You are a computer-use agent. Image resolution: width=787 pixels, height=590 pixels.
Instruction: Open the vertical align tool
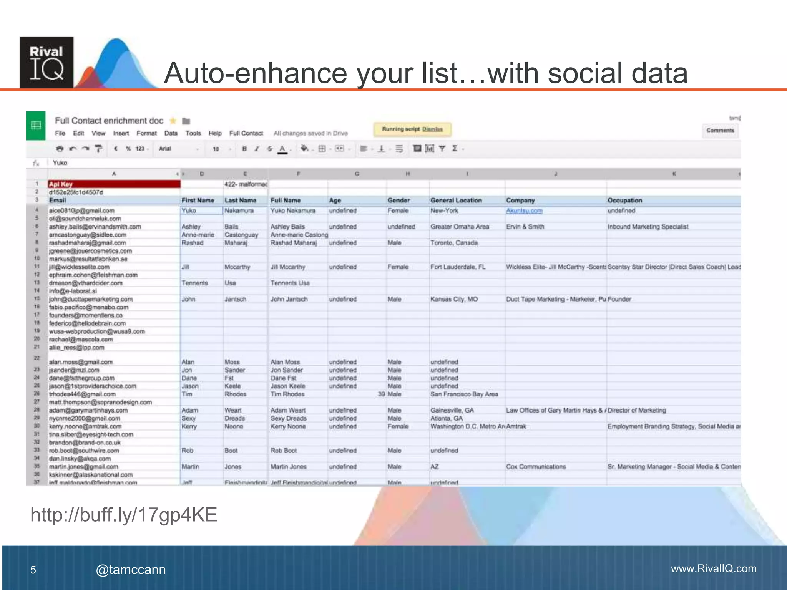click(381, 149)
